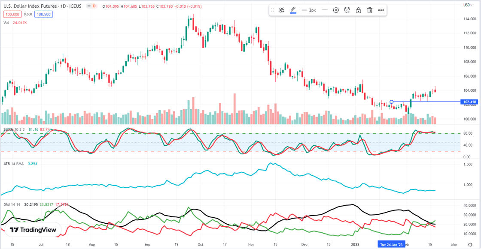Open the line style selector
Viewport: 481px width, 249px height.
pyautogui.click(x=325, y=10)
